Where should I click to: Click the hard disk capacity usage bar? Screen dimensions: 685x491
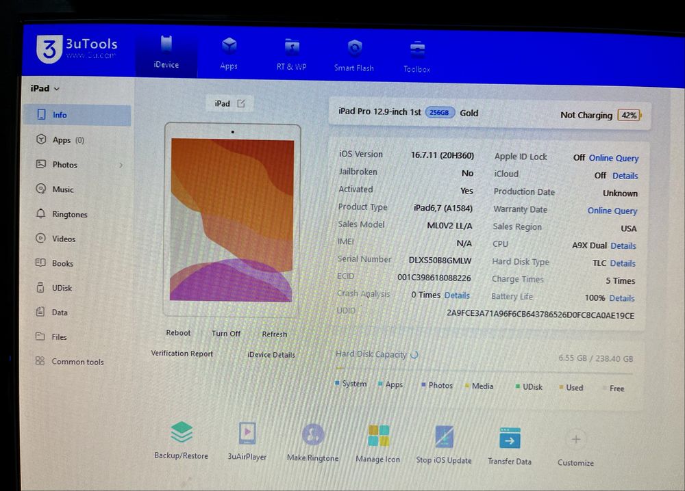click(484, 371)
